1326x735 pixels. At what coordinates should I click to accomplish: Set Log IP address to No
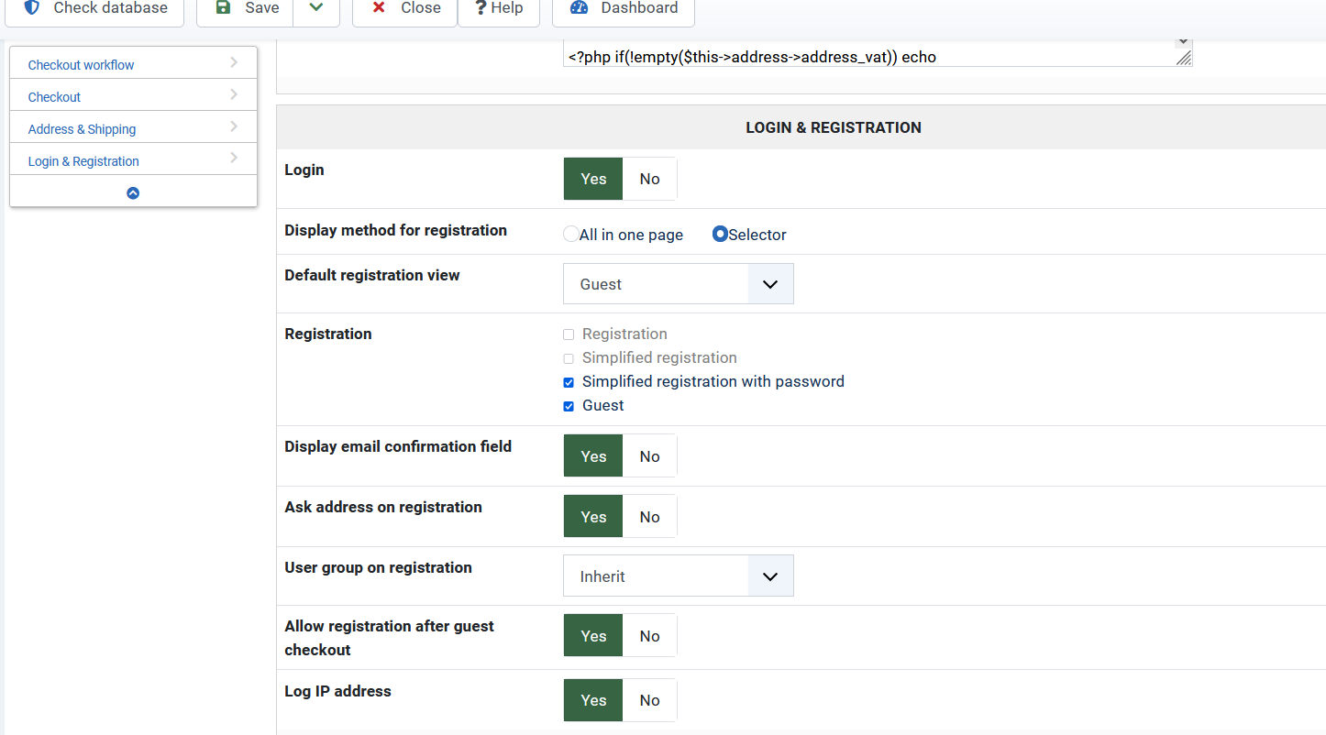coord(649,700)
